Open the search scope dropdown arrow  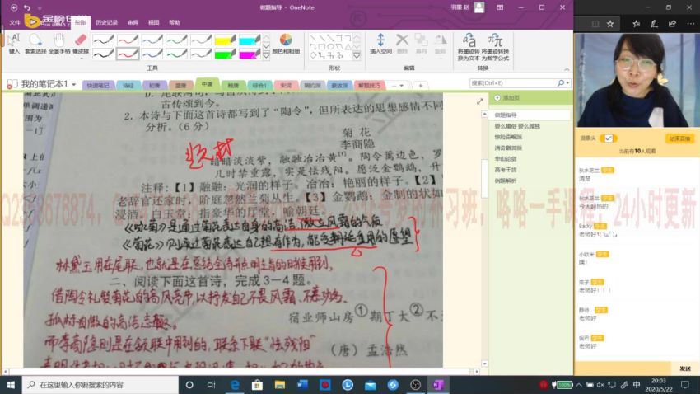tap(567, 83)
